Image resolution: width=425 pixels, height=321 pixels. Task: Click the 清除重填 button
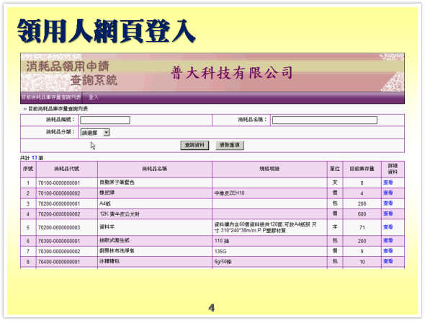point(230,145)
